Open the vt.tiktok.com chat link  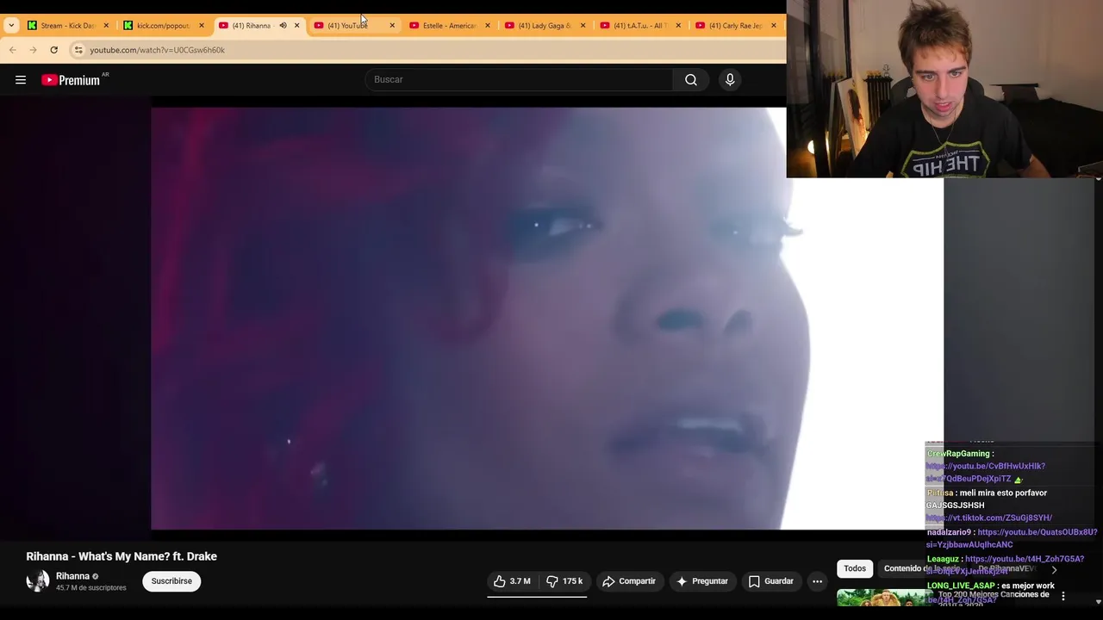[989, 518]
